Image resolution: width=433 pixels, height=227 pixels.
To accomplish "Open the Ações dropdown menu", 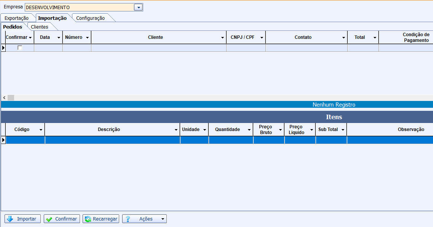I will [144, 219].
